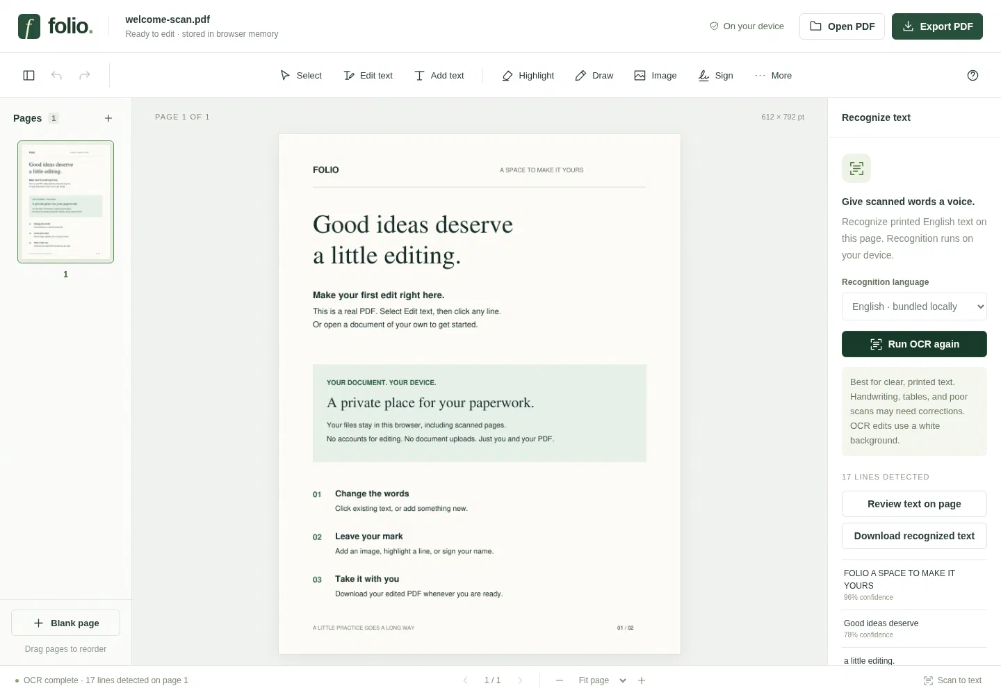Image resolution: width=1001 pixels, height=695 pixels.
Task: Click the Blank page button
Action: (x=65, y=623)
